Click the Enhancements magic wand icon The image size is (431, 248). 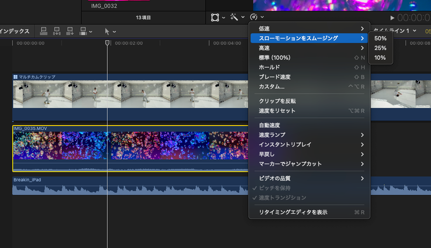234,17
